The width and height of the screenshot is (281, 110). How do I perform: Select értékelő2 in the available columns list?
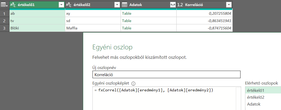tap(263, 97)
